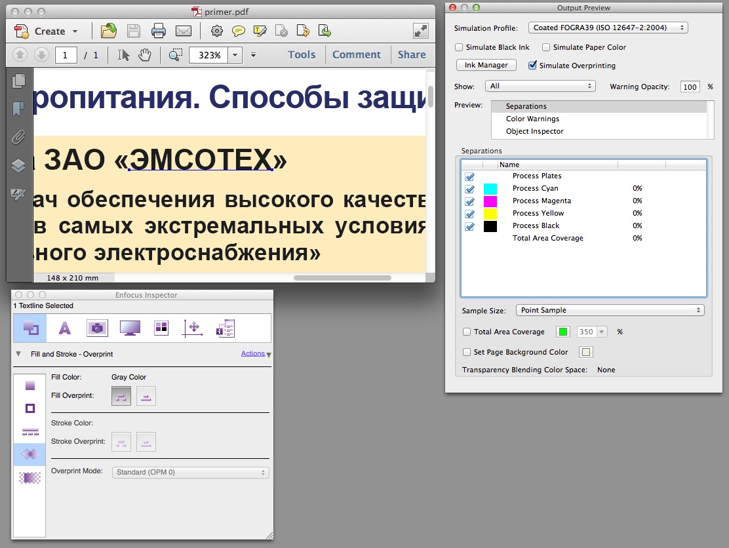Open the Simulation Profile dropdown
Image resolution: width=729 pixels, height=548 pixels.
tap(608, 28)
